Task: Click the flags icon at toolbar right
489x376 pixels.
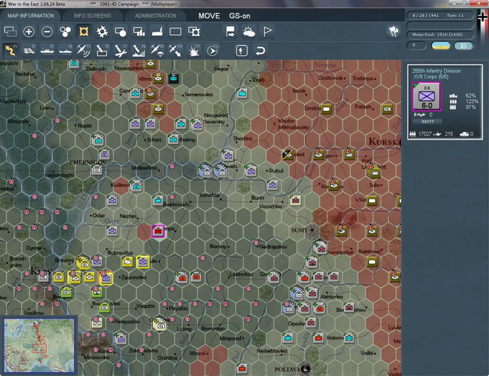Action: pyautogui.click(x=393, y=31)
